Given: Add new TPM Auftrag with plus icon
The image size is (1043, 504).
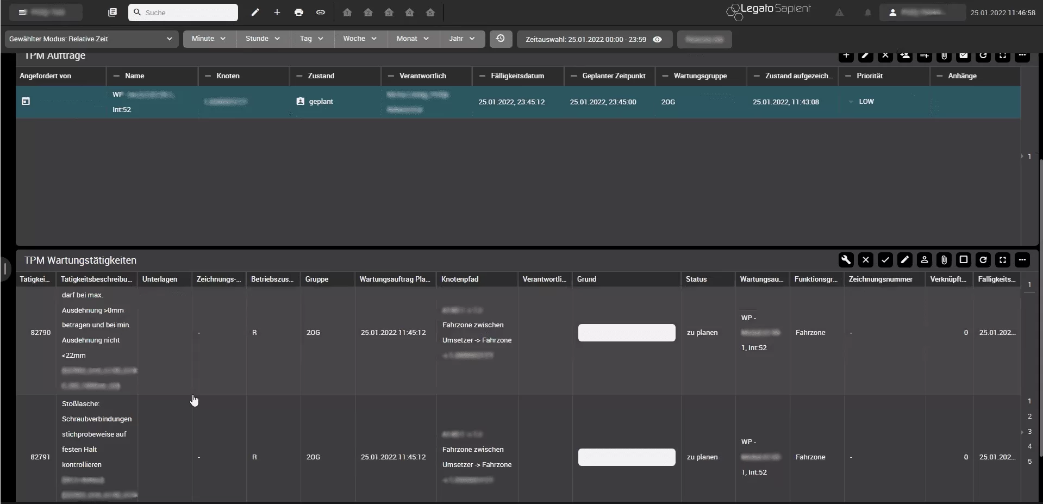Looking at the screenshot, I should click(x=846, y=55).
